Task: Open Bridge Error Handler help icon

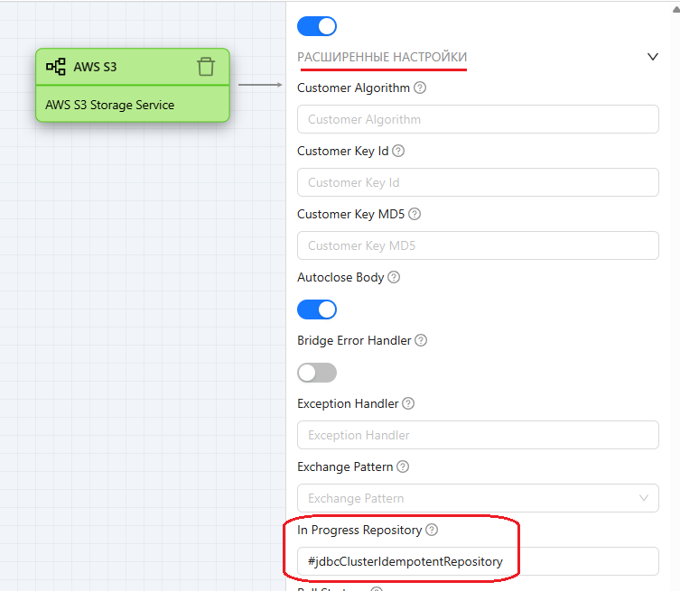Action: (x=421, y=341)
